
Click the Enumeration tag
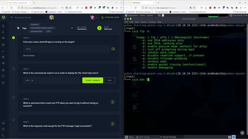coord(36,31)
